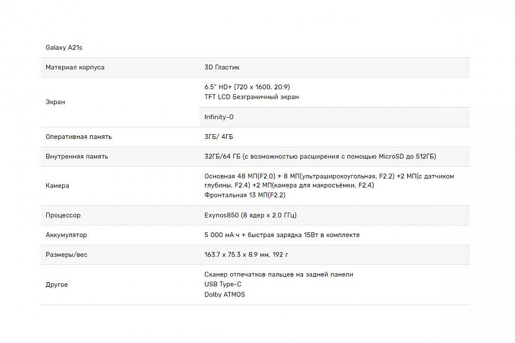Click the Dolby ATMOS text
The height and width of the screenshot is (343, 515).
point(224,295)
